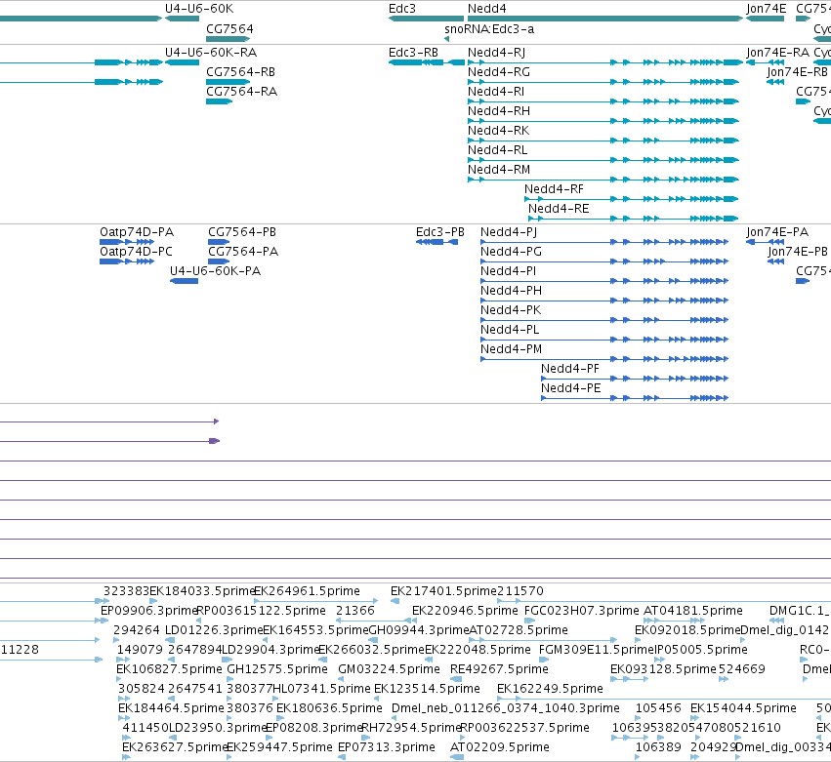Select the CG7564 gene glyph
The width and height of the screenshot is (831, 762).
pos(228,39)
